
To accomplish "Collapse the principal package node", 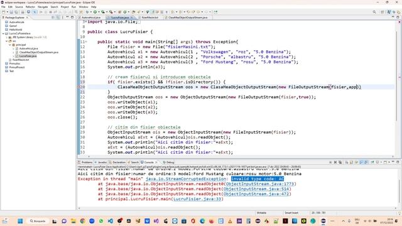I will [x=10, y=45].
